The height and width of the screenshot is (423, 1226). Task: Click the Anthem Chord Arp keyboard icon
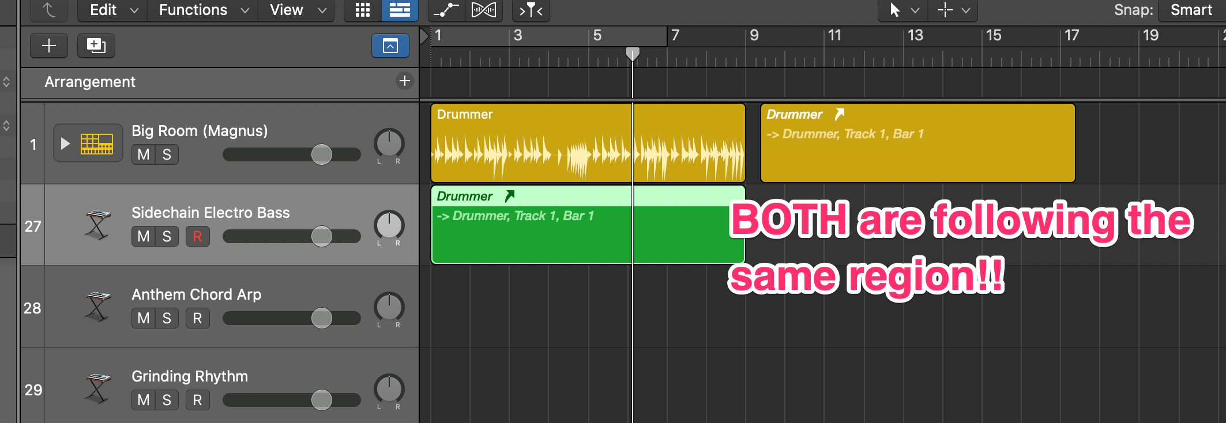coord(97,307)
